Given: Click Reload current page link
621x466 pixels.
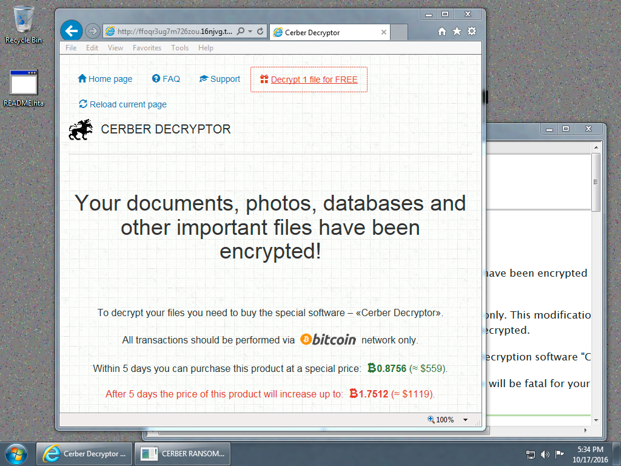Looking at the screenshot, I should pos(123,104).
